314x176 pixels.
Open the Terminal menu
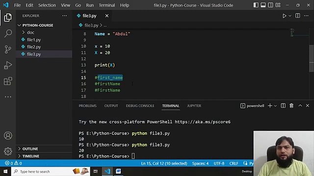point(107,5)
